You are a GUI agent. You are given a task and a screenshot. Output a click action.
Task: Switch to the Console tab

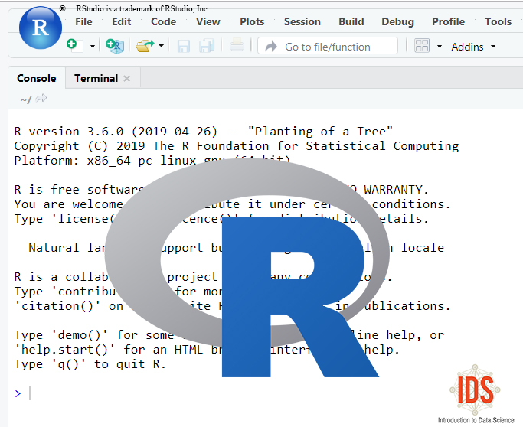click(x=37, y=78)
